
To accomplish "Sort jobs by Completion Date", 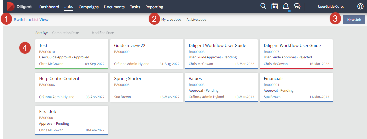I will [65, 33].
